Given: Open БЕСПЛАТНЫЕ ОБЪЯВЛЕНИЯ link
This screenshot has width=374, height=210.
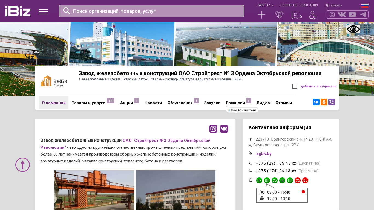Looking at the screenshot, I should pos(298,5).
